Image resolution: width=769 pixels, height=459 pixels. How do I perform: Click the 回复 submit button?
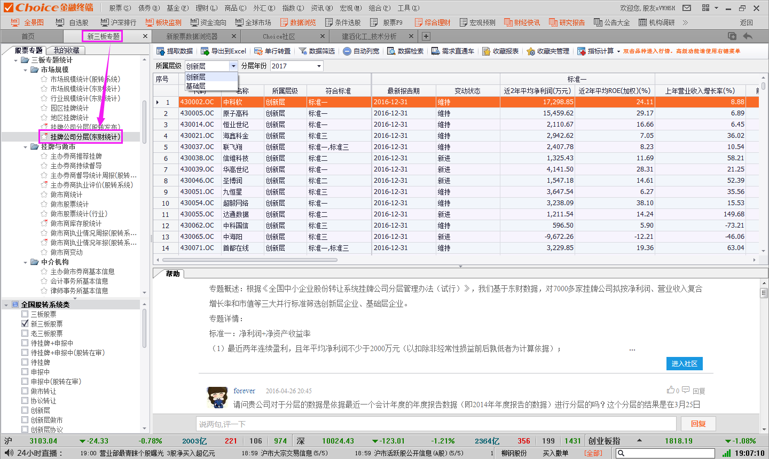pos(698,424)
